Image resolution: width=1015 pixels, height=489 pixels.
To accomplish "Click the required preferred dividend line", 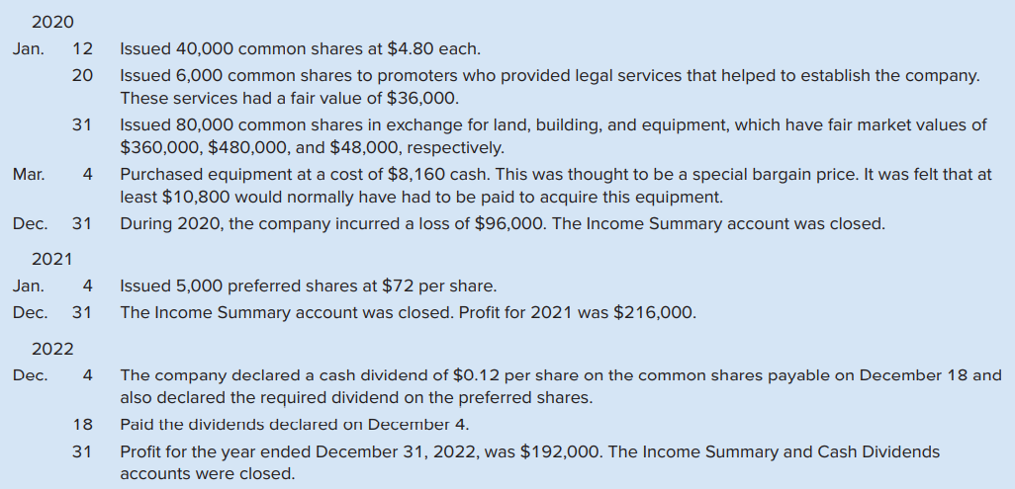I will click(x=356, y=398).
